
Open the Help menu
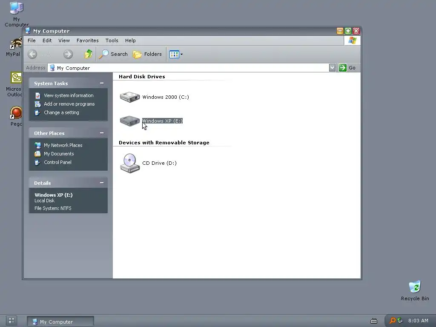tap(130, 40)
